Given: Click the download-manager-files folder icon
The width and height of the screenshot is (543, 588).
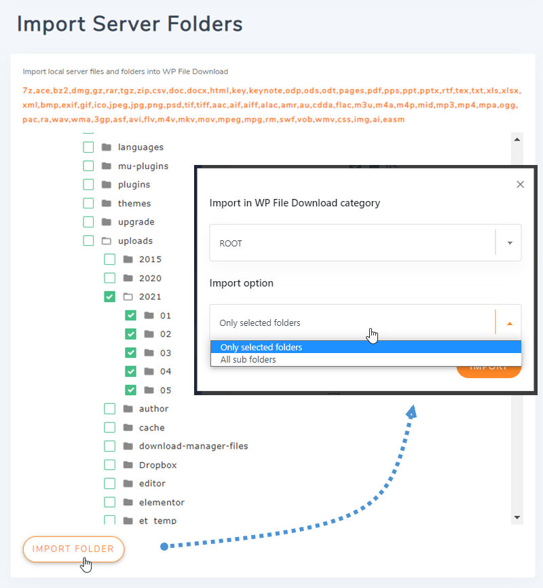Looking at the screenshot, I should (128, 446).
